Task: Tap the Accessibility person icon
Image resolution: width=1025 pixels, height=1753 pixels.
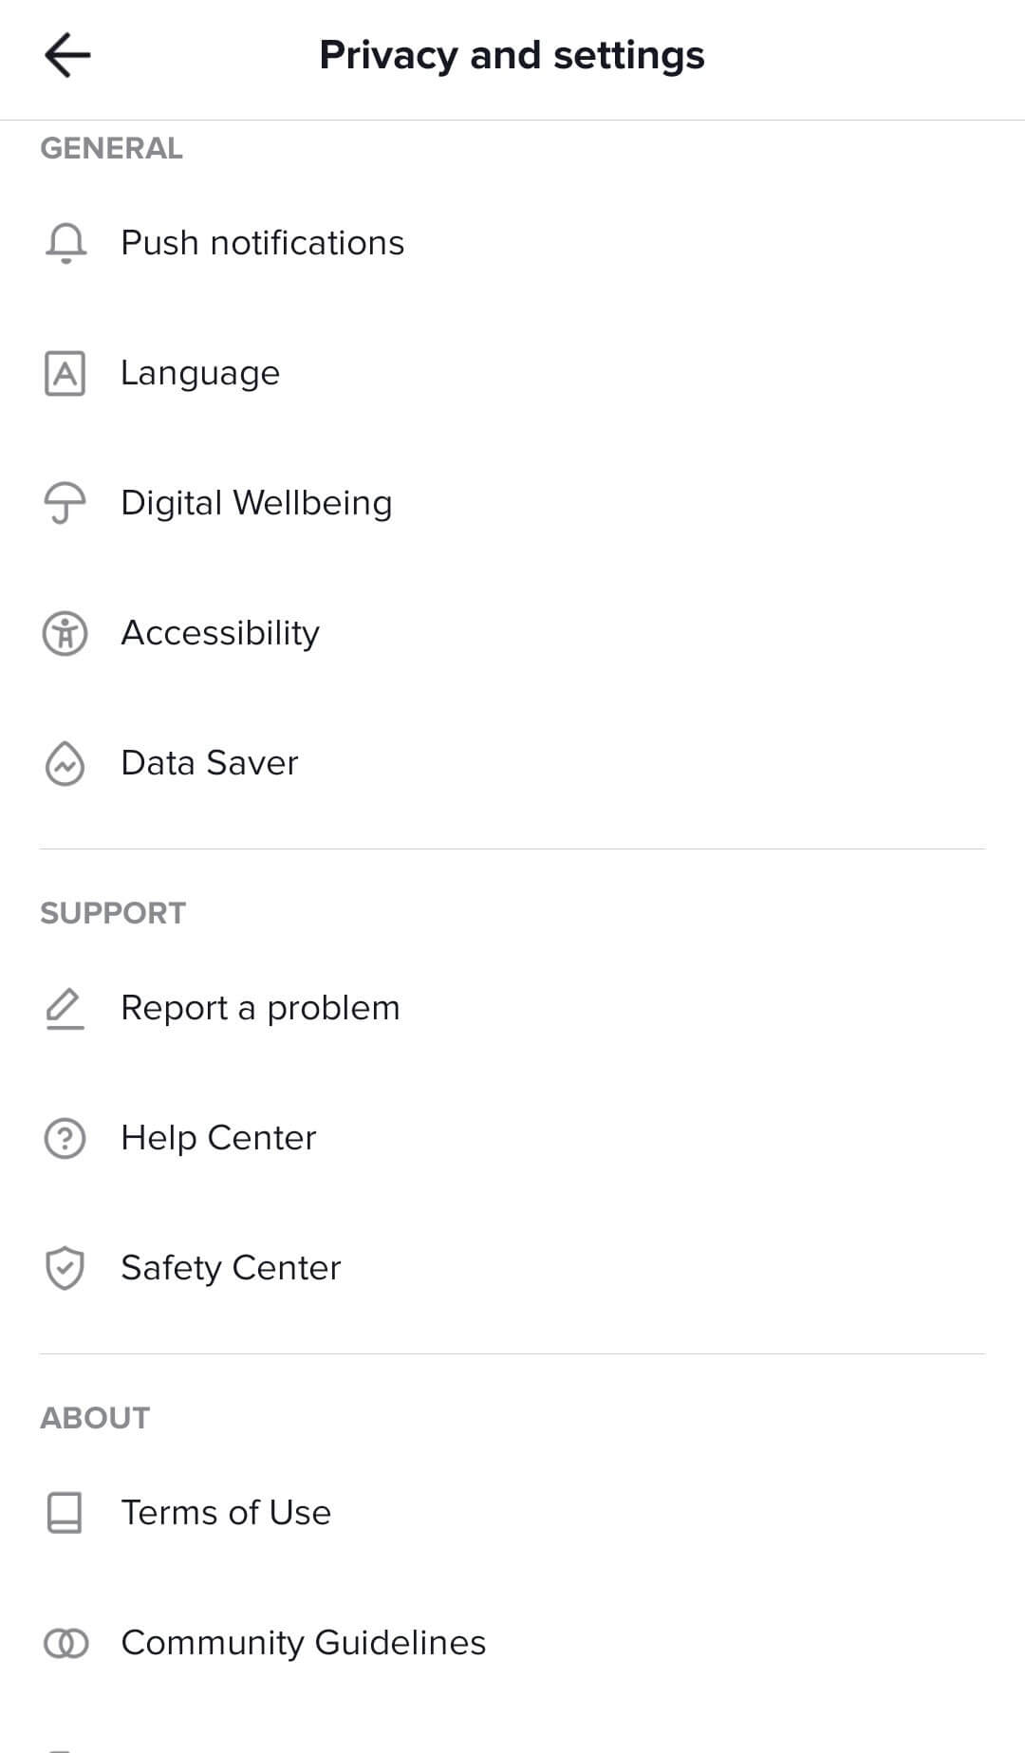Action: point(65,633)
